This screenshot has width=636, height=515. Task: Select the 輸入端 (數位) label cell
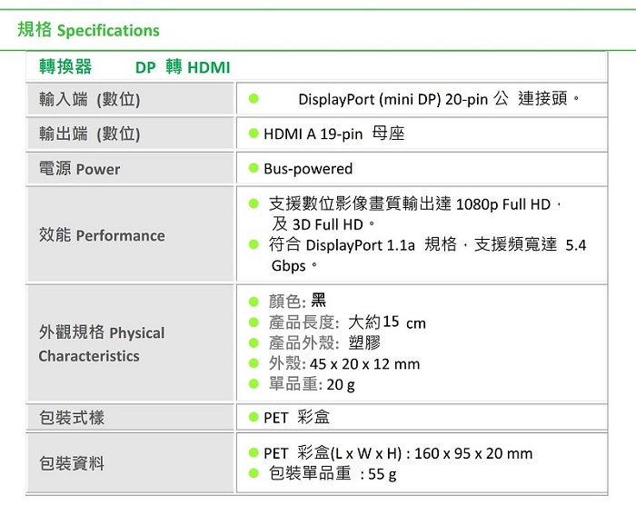point(130,99)
